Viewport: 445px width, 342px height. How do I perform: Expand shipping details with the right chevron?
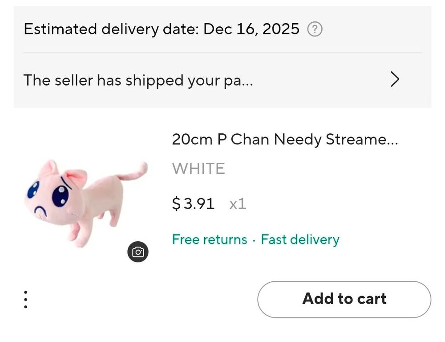click(x=394, y=80)
